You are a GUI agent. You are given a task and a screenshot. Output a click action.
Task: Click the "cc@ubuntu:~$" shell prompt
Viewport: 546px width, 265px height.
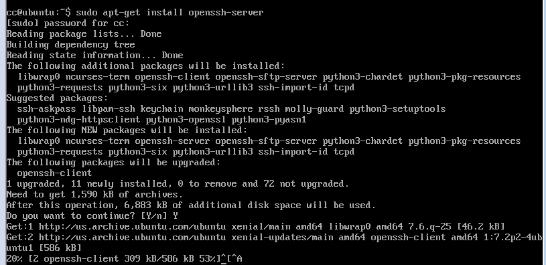pyautogui.click(x=38, y=13)
